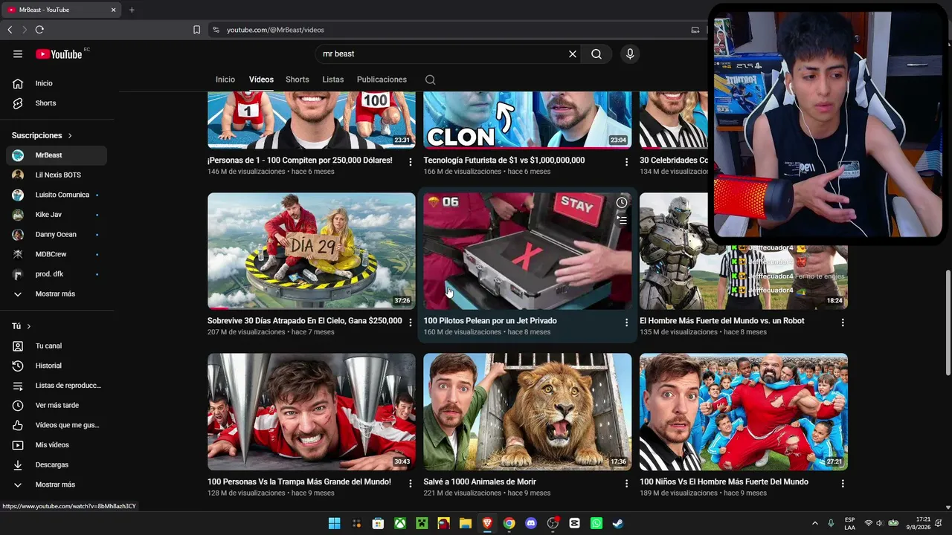The width and height of the screenshot is (952, 535).
Task: Open a new browser tab
Action: pyautogui.click(x=132, y=10)
